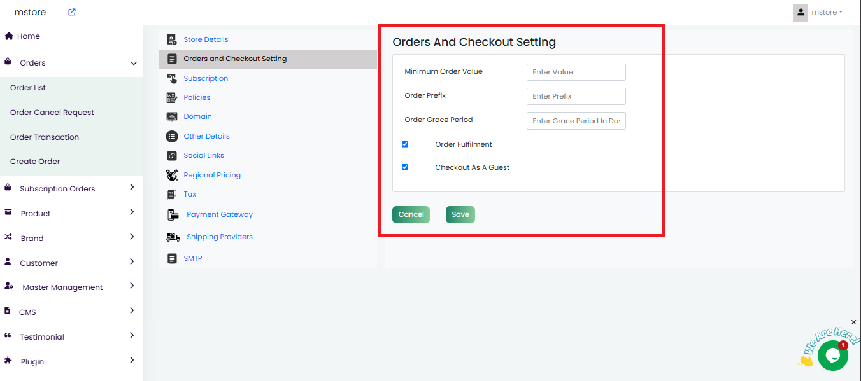Expand the Master Management menu
This screenshot has height=381, width=861.
[x=132, y=286]
